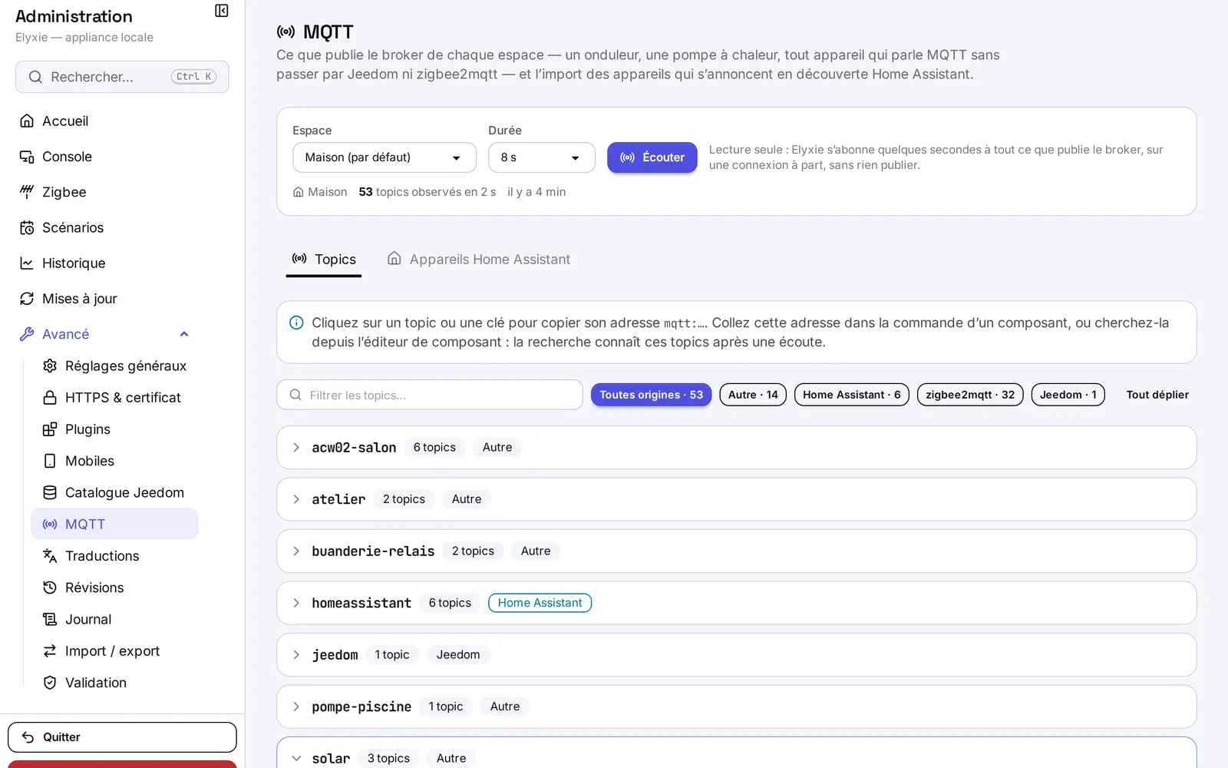This screenshot has height=768, width=1228.
Task: Open Mises à jour refresh icon
Action: [x=27, y=299]
